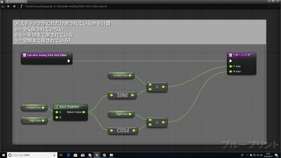Select the comment box header text
The image size is (281, 158).
(63, 32)
